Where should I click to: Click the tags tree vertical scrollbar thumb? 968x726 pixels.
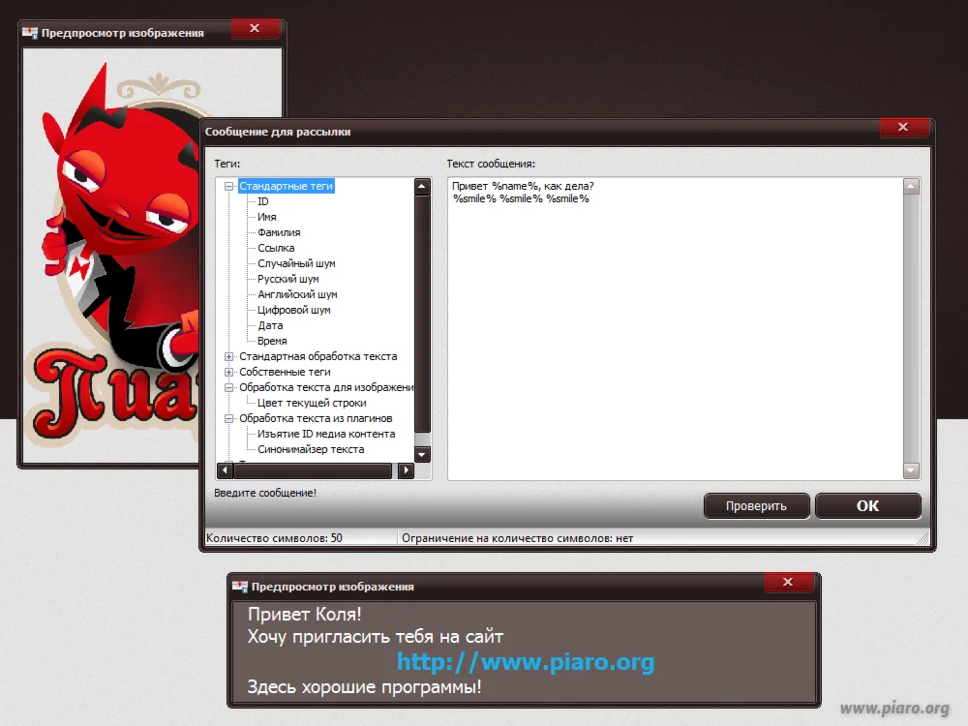tap(422, 314)
